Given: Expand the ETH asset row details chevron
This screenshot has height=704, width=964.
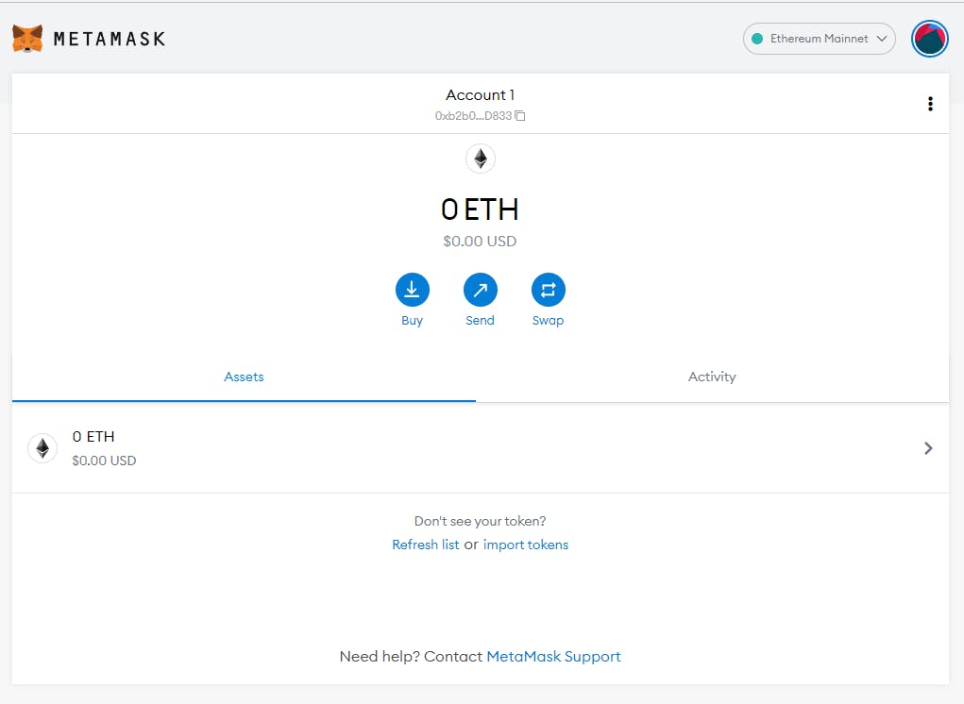Looking at the screenshot, I should pos(927,448).
